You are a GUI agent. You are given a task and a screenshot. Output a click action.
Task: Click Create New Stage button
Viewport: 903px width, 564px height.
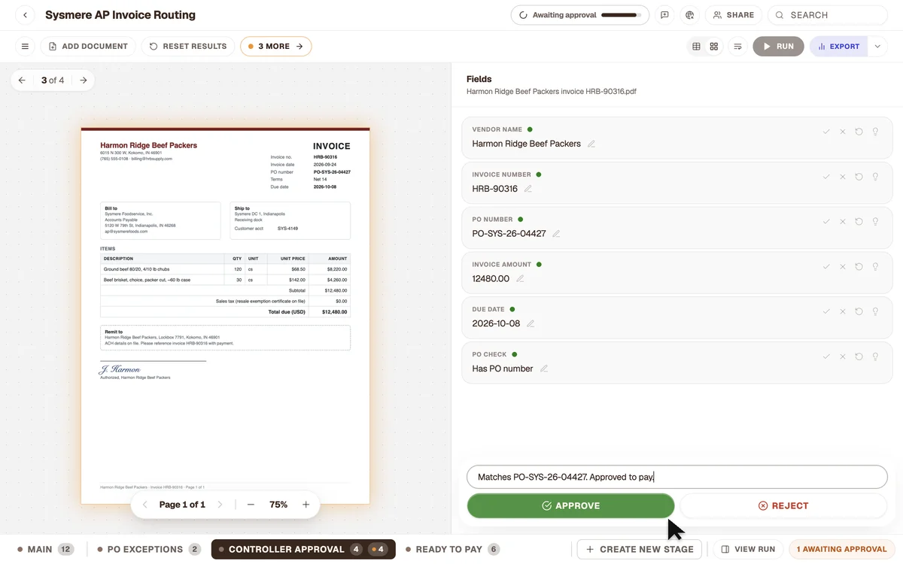coord(640,550)
